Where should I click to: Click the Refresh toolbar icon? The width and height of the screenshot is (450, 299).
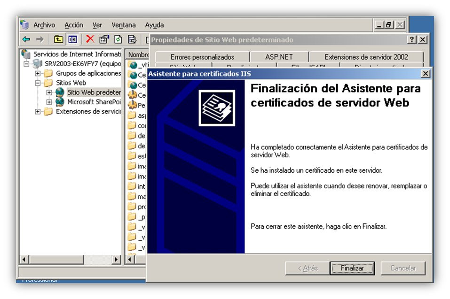(118, 39)
